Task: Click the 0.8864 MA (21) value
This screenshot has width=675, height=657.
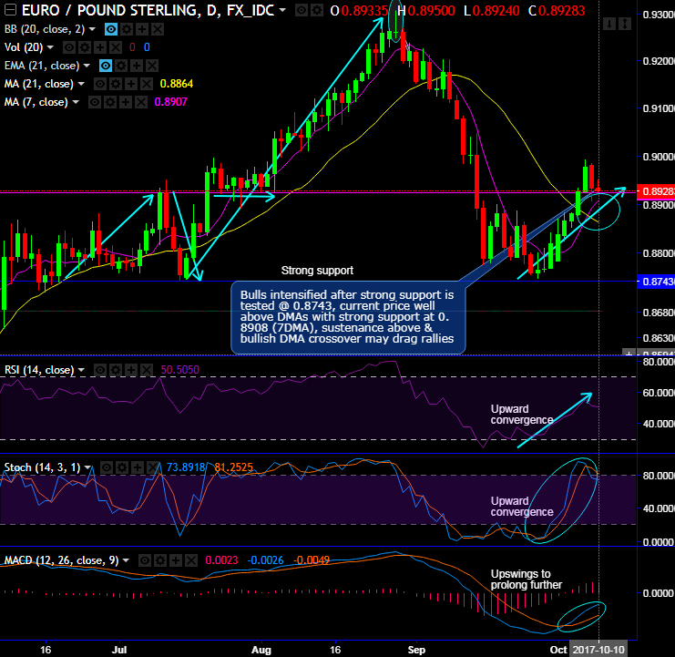Action: tap(177, 84)
